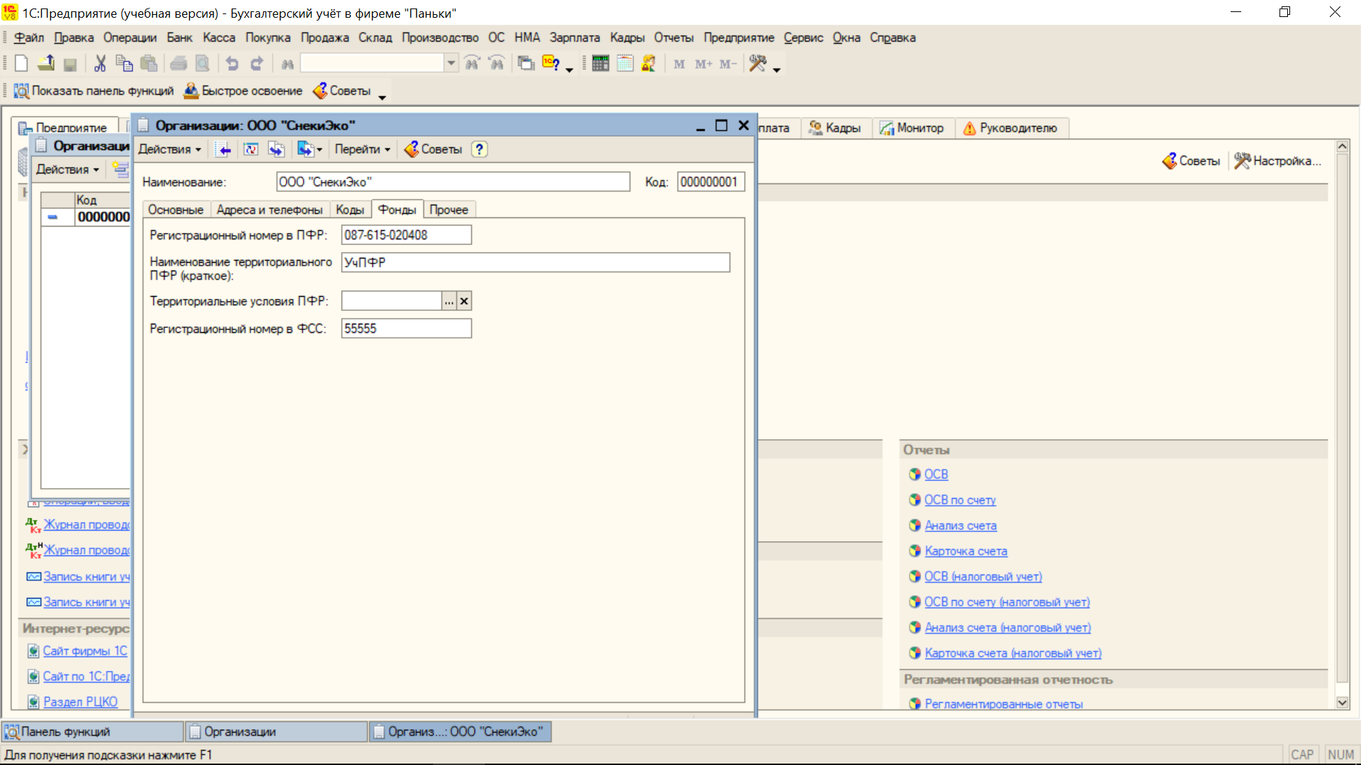The image size is (1361, 765).
Task: Click Показать панель функций button
Action: click(94, 91)
